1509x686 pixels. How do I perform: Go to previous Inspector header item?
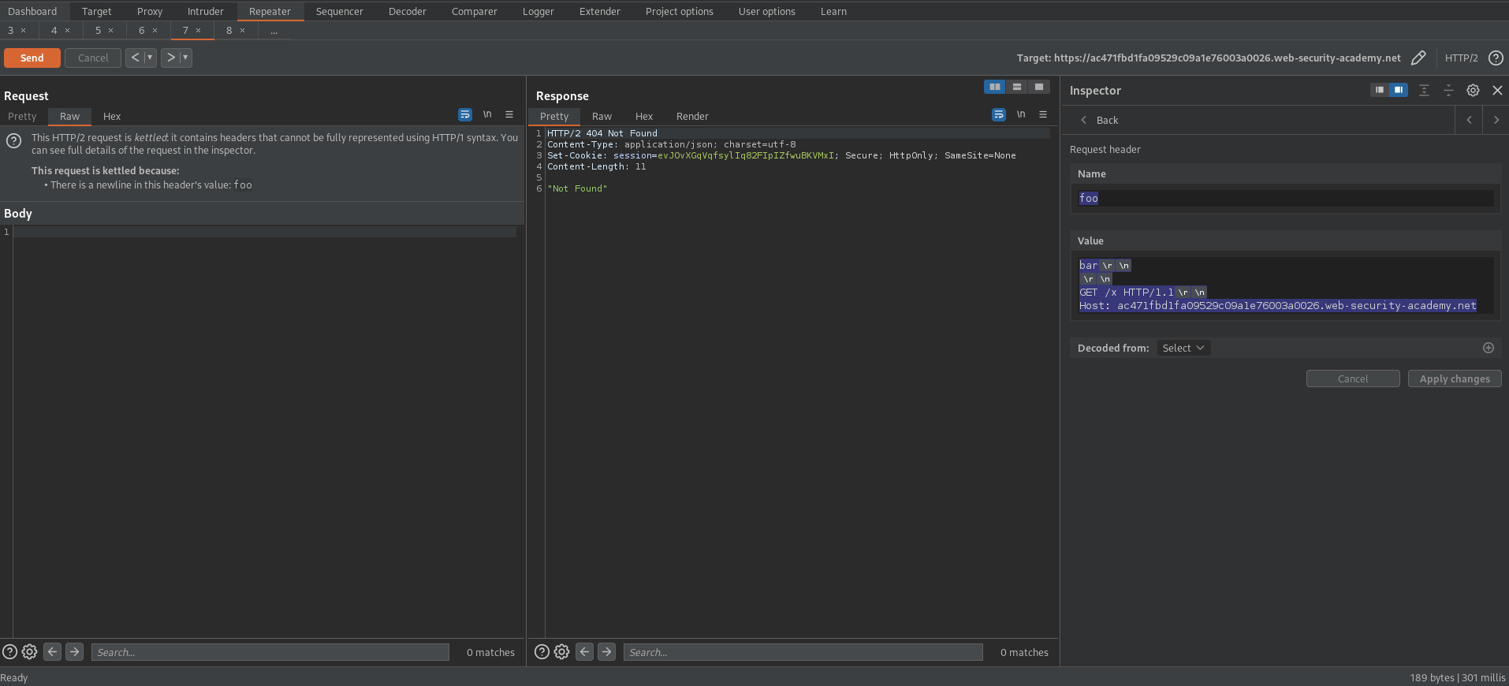click(1469, 120)
